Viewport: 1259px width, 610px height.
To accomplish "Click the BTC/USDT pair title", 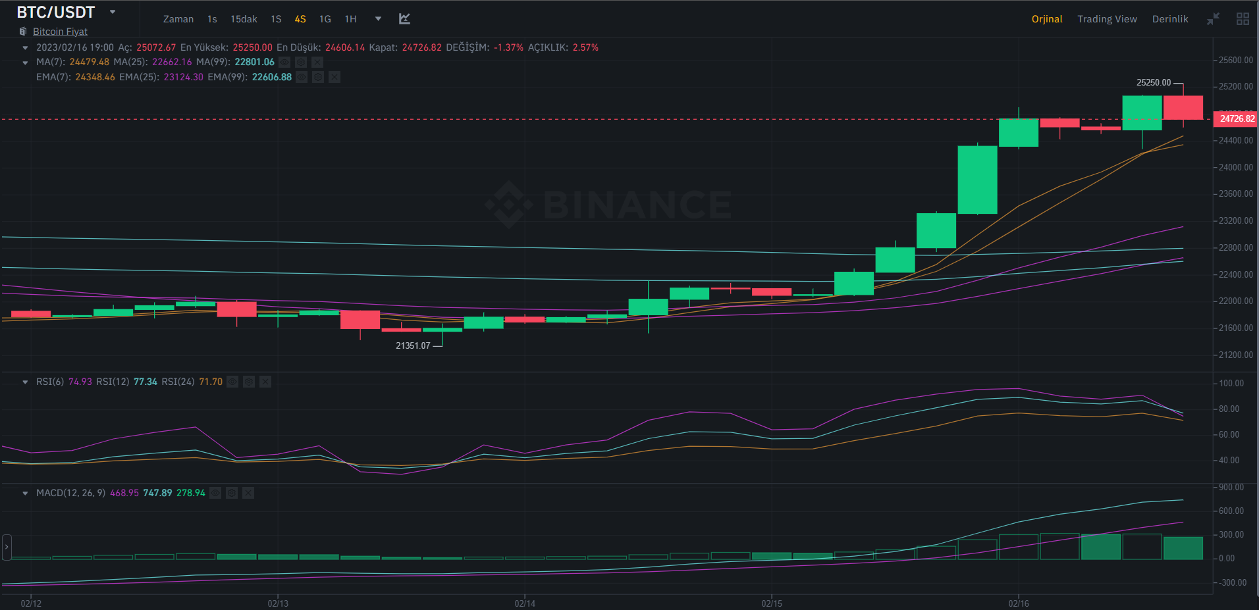I will (56, 12).
